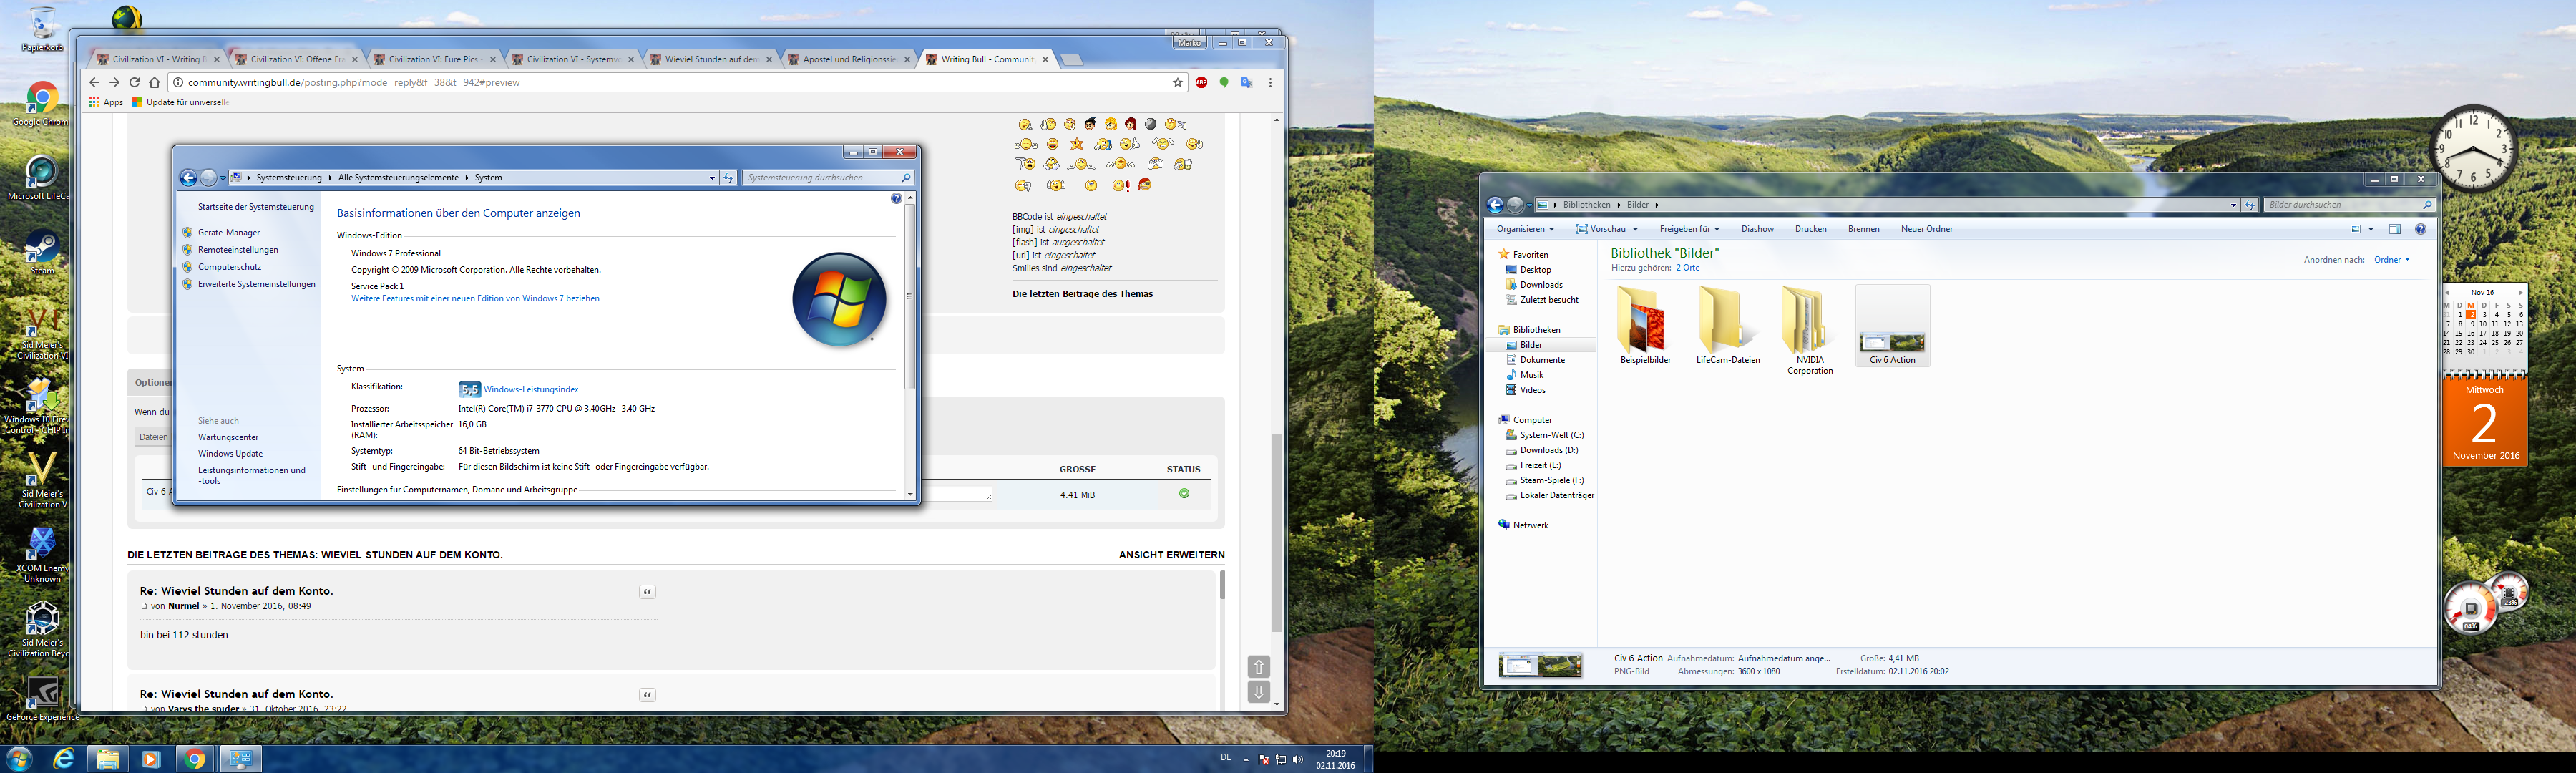Image resolution: width=2576 pixels, height=773 pixels.
Task: Click the Explorer back arrow button
Action: pyautogui.click(x=1495, y=205)
